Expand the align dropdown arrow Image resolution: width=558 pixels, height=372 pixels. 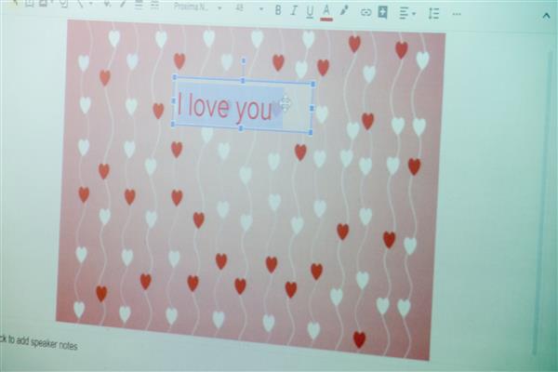(414, 14)
